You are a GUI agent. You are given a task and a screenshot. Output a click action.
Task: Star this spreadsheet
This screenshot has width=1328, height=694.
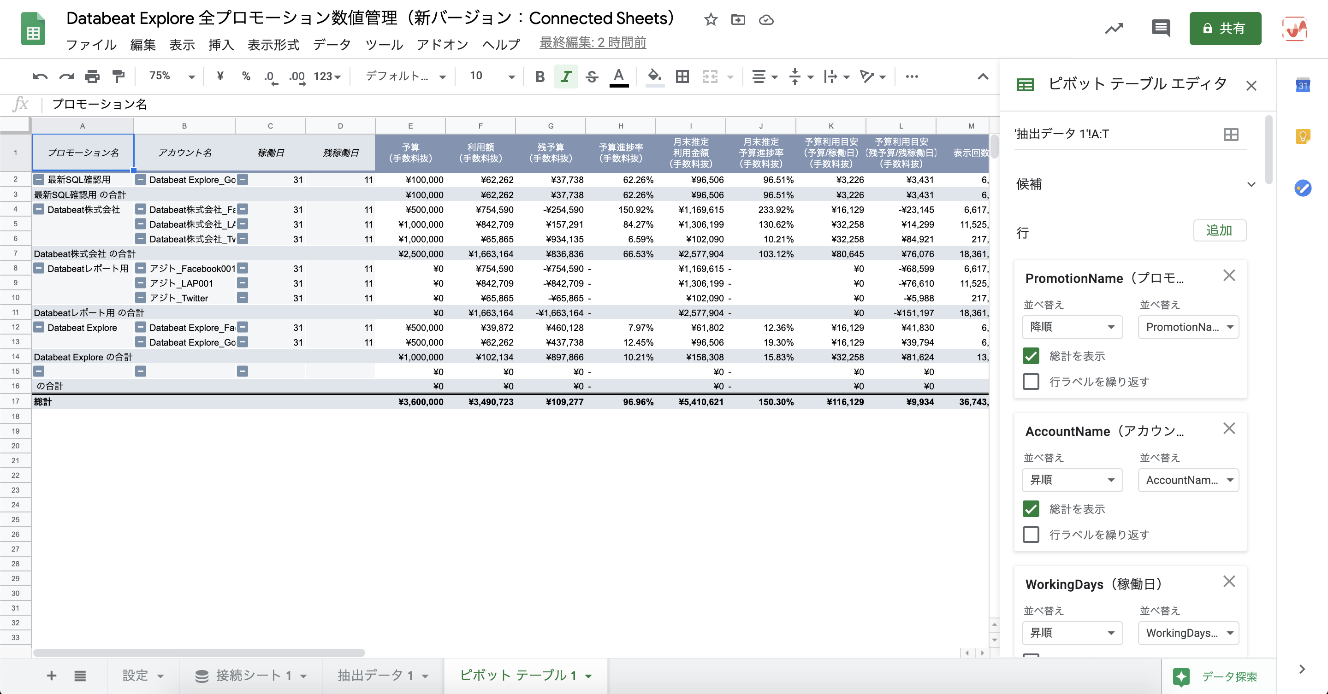[711, 19]
